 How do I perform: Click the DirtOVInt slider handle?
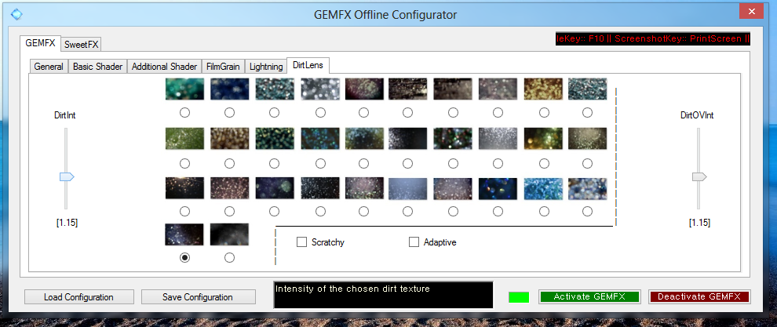pos(699,176)
